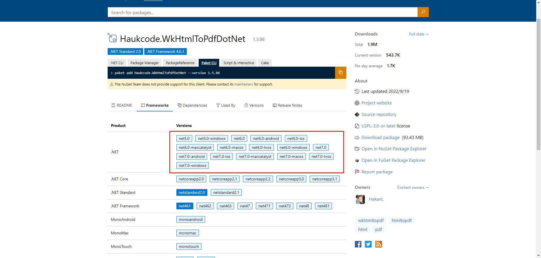This screenshot has width=541, height=258.
Task: Open in FuGet Package Explorer
Action: click(393, 160)
